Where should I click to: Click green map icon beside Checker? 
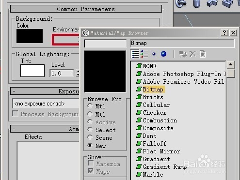(x=139, y=112)
